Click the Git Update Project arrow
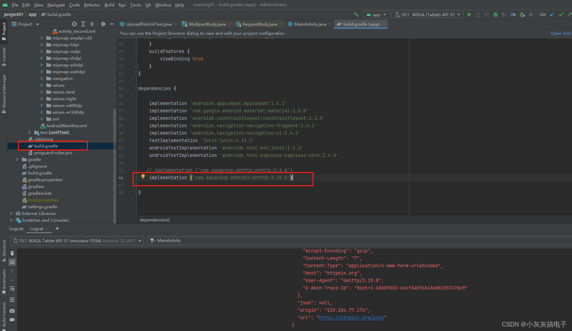This screenshot has width=572, height=331. [552, 15]
